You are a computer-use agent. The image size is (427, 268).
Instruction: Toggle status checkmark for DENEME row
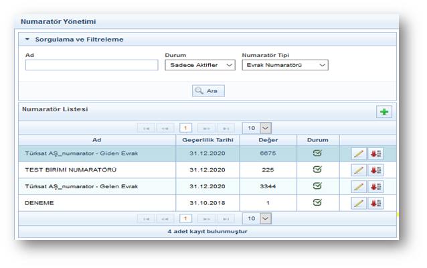(317, 202)
